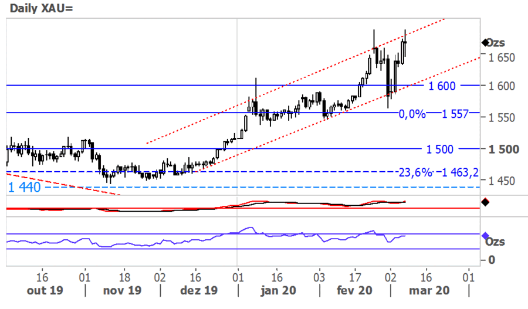Viewport: 528px width, 309px height.
Task: Click the fev 20 month label
Action: pyautogui.click(x=354, y=290)
